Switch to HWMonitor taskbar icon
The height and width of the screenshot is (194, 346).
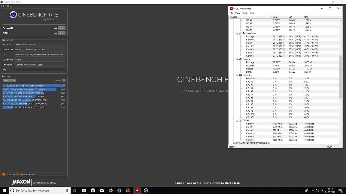[137, 190]
